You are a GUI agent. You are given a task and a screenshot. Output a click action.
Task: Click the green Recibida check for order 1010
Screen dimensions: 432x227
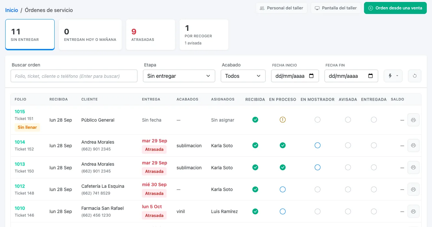click(255, 211)
